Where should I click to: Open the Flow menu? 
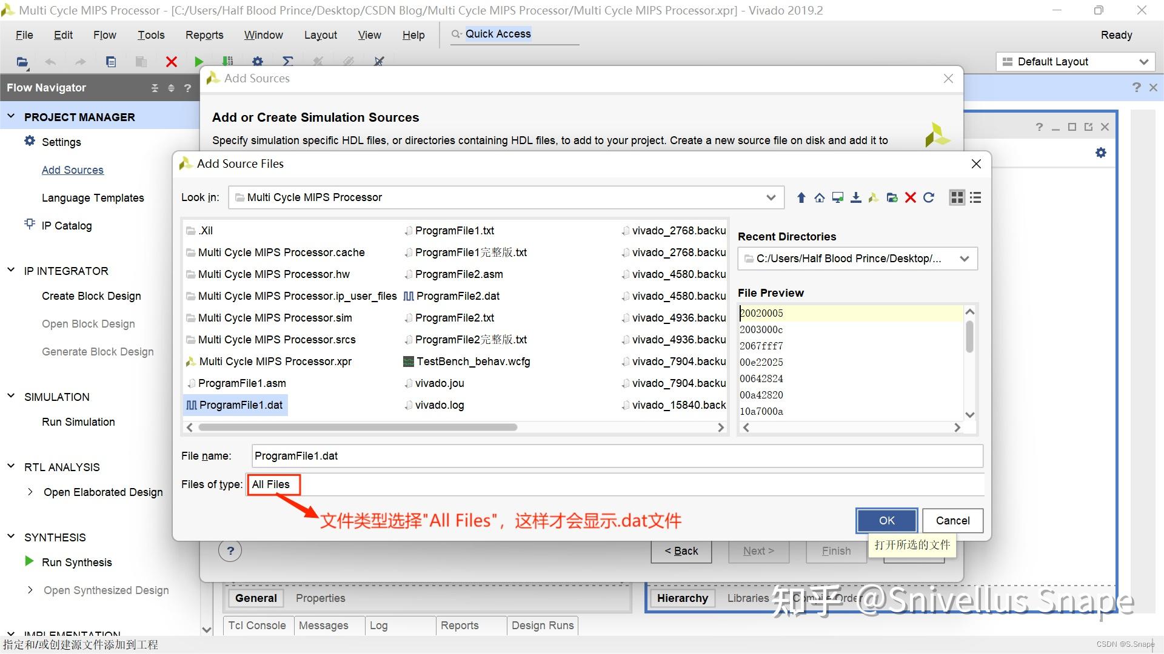point(104,35)
